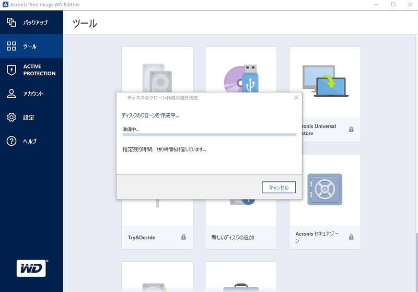This screenshot has width=418, height=292.
Task: Click the lock icon on Acronis セキュアゾーン
Action: click(x=351, y=237)
